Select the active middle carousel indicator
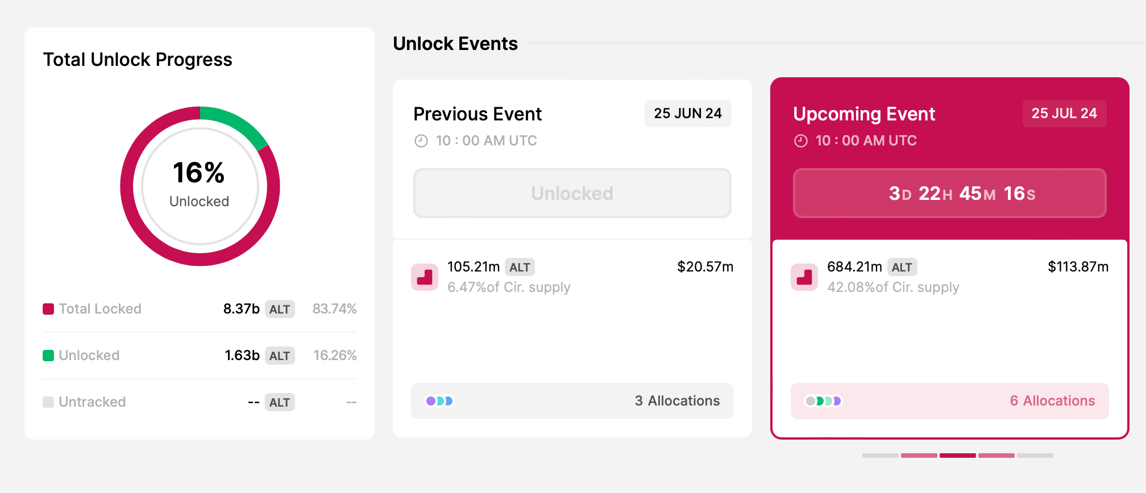 pyautogui.click(x=957, y=456)
